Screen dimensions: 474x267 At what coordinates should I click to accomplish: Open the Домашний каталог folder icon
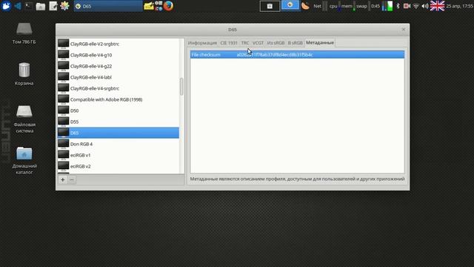24,160
